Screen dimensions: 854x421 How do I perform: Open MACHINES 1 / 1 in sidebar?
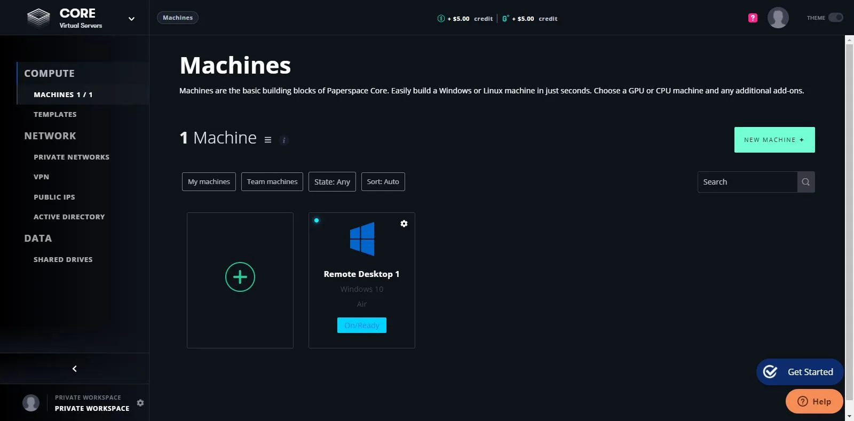(63, 94)
